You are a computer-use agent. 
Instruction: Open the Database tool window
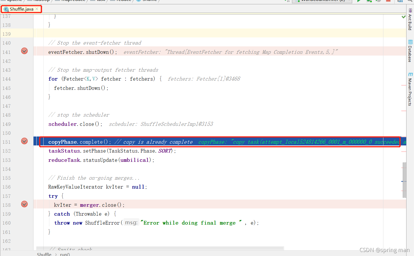click(x=410, y=51)
